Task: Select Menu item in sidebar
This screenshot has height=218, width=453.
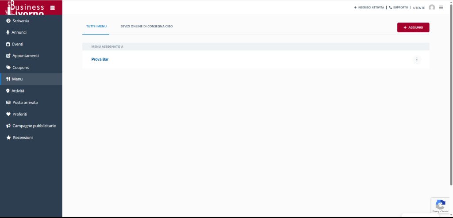Action: 17,79
